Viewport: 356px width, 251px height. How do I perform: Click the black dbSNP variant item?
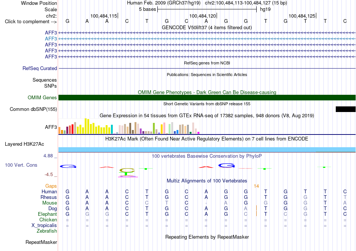click(346, 109)
